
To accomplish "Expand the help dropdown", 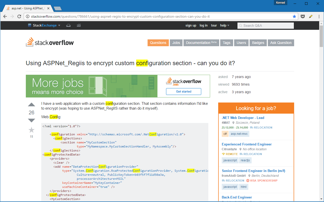I will click(x=225, y=26).
